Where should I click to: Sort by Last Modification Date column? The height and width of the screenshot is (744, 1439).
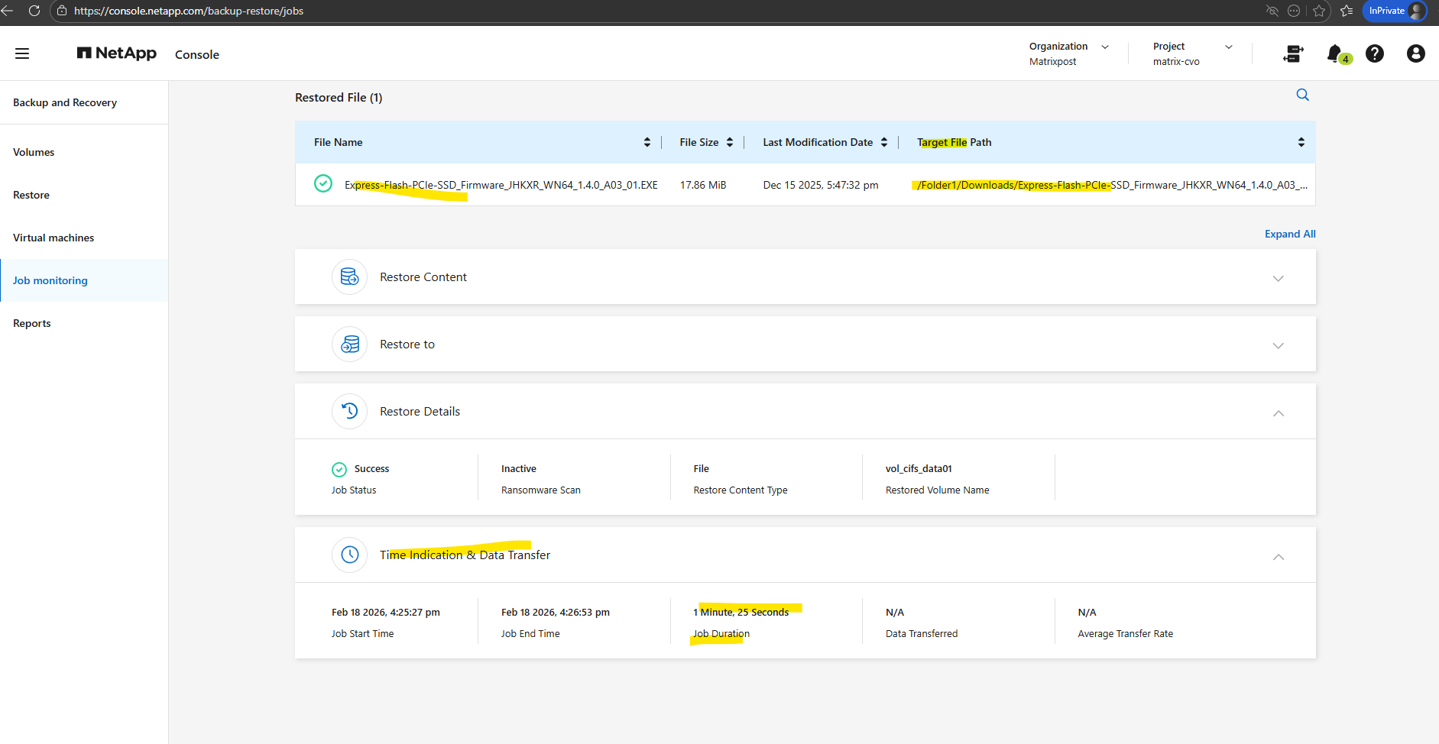[884, 142]
